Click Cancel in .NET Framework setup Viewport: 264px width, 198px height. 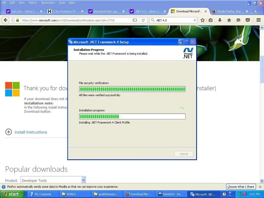(184, 154)
